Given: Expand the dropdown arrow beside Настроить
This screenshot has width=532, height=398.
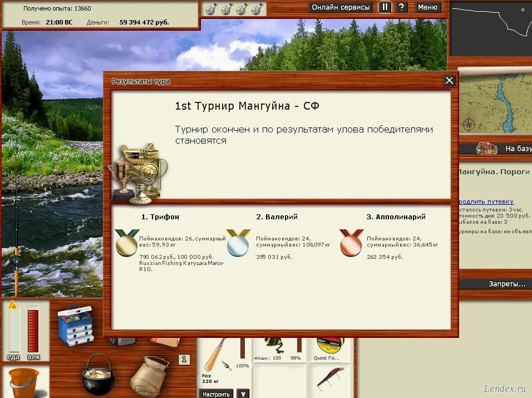Looking at the screenshot, I should point(243,394).
